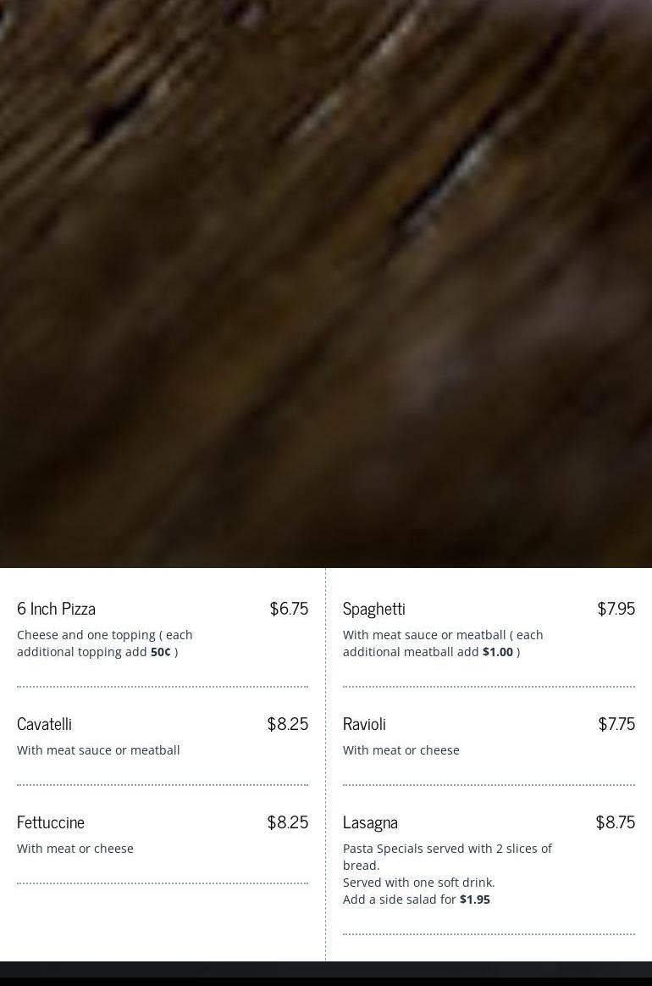This screenshot has width=652, height=986.
Task: Click the wooden texture header image
Action: click(326, 284)
